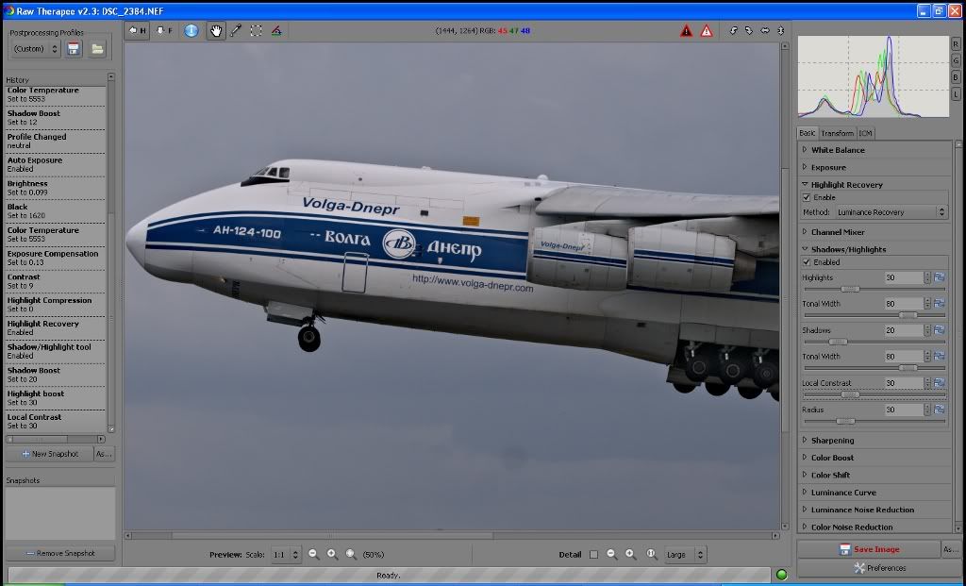Image resolution: width=966 pixels, height=586 pixels.
Task: Select the Hand navigation tool
Action: point(216,30)
